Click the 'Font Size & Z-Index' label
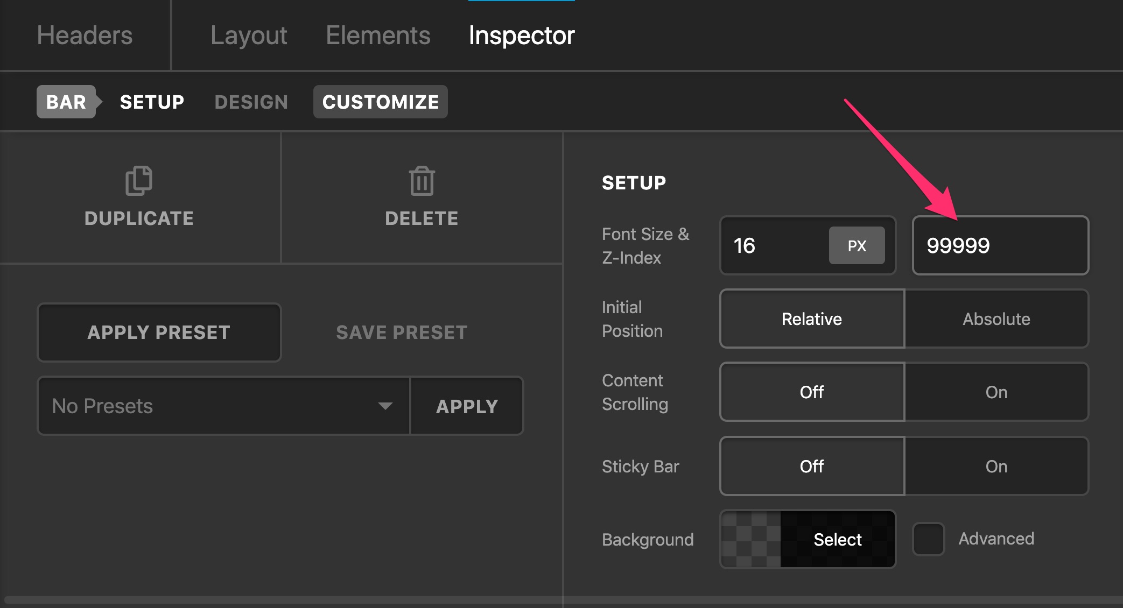 pyautogui.click(x=645, y=246)
